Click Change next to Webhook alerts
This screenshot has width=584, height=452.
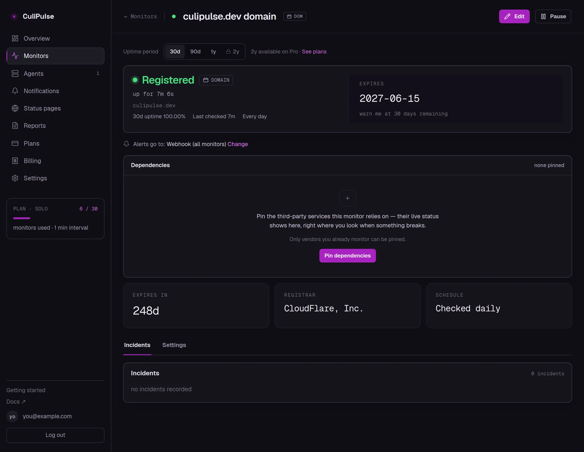pyautogui.click(x=237, y=144)
